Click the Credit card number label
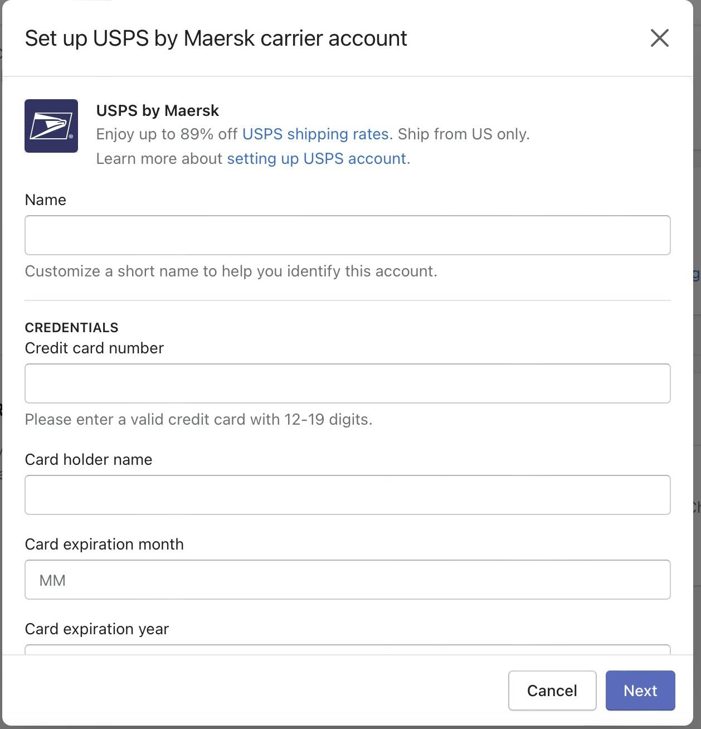The image size is (701, 729). pyautogui.click(x=94, y=348)
